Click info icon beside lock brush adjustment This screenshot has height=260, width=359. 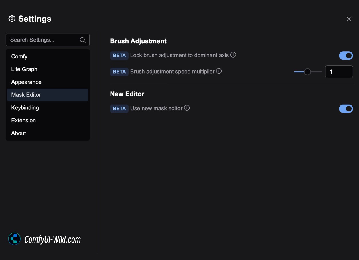[233, 55]
